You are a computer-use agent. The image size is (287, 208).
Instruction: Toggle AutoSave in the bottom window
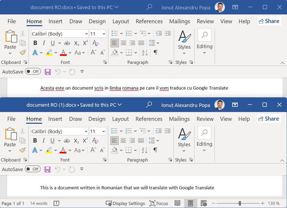tap(33, 169)
